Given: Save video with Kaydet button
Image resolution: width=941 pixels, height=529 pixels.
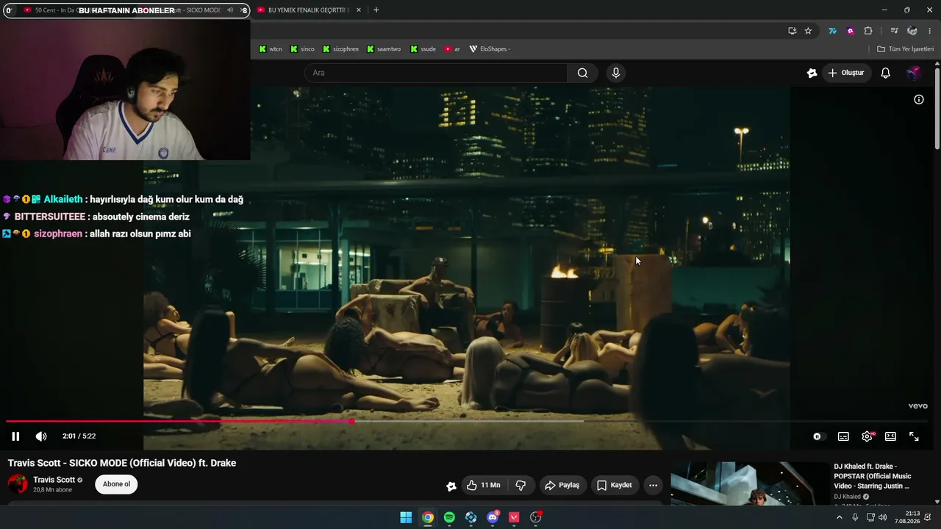Looking at the screenshot, I should point(614,485).
